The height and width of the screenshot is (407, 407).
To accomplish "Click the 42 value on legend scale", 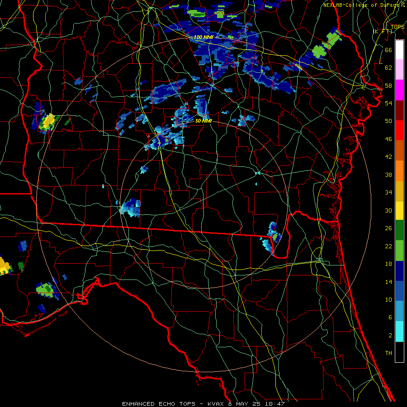I will 388,157.
